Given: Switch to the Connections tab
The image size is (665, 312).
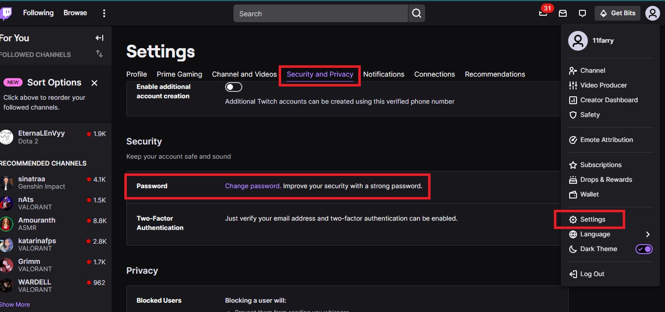Looking at the screenshot, I should click(434, 74).
